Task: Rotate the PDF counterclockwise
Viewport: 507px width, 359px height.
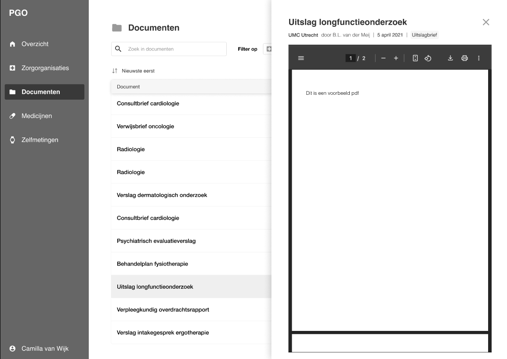Action: (x=428, y=58)
